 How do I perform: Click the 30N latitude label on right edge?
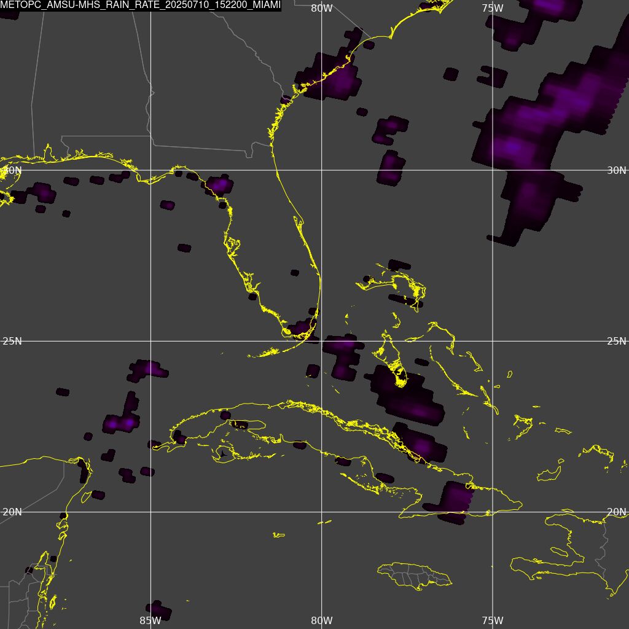click(616, 171)
